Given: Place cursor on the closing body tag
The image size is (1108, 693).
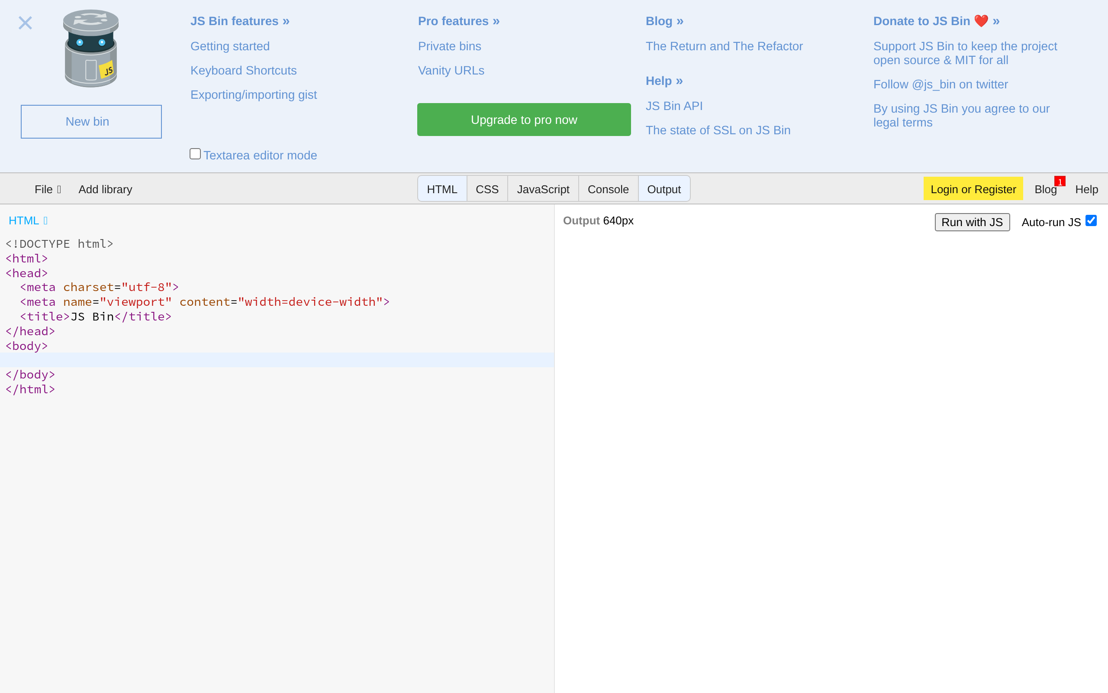Looking at the screenshot, I should [30, 375].
